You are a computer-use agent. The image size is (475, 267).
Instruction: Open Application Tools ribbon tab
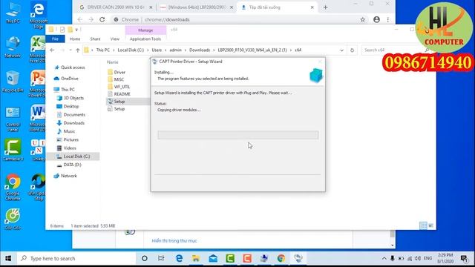coord(145,39)
